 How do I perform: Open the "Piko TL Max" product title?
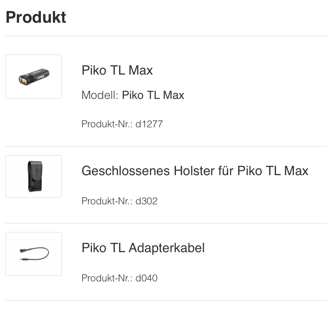[x=117, y=71]
